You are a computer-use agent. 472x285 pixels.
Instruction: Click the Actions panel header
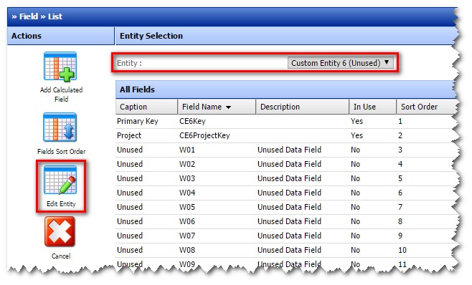click(60, 36)
